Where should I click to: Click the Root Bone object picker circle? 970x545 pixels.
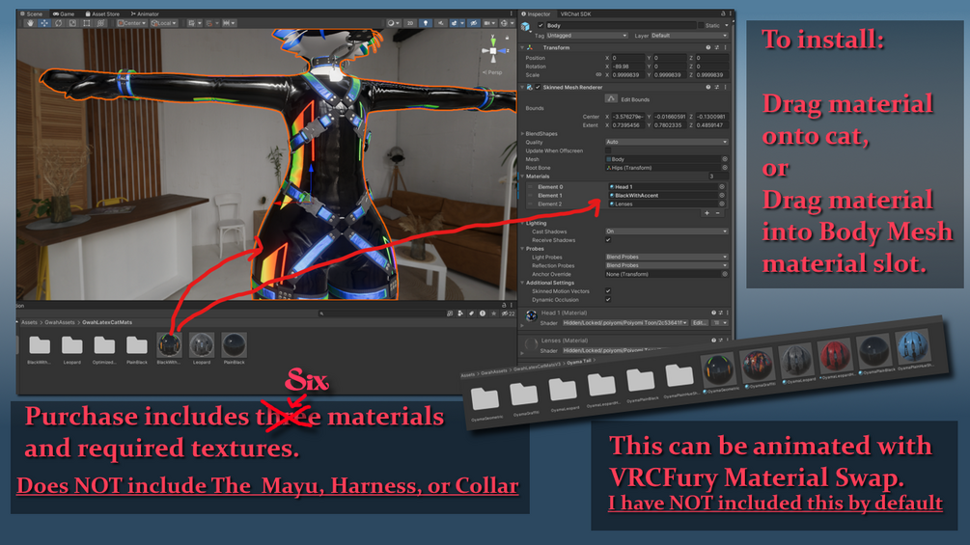tap(725, 168)
